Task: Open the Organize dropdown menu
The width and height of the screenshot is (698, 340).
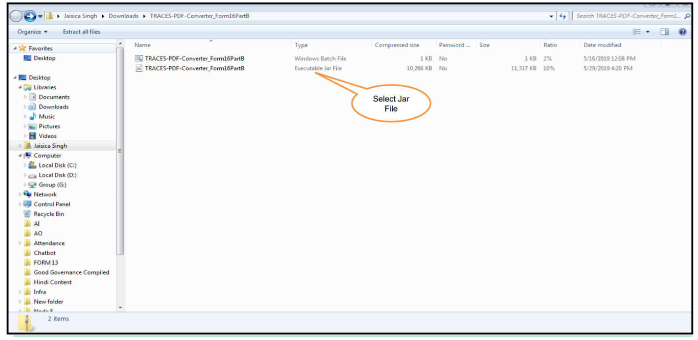Action: click(x=31, y=31)
